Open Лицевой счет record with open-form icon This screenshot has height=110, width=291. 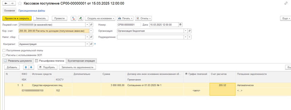91,25
